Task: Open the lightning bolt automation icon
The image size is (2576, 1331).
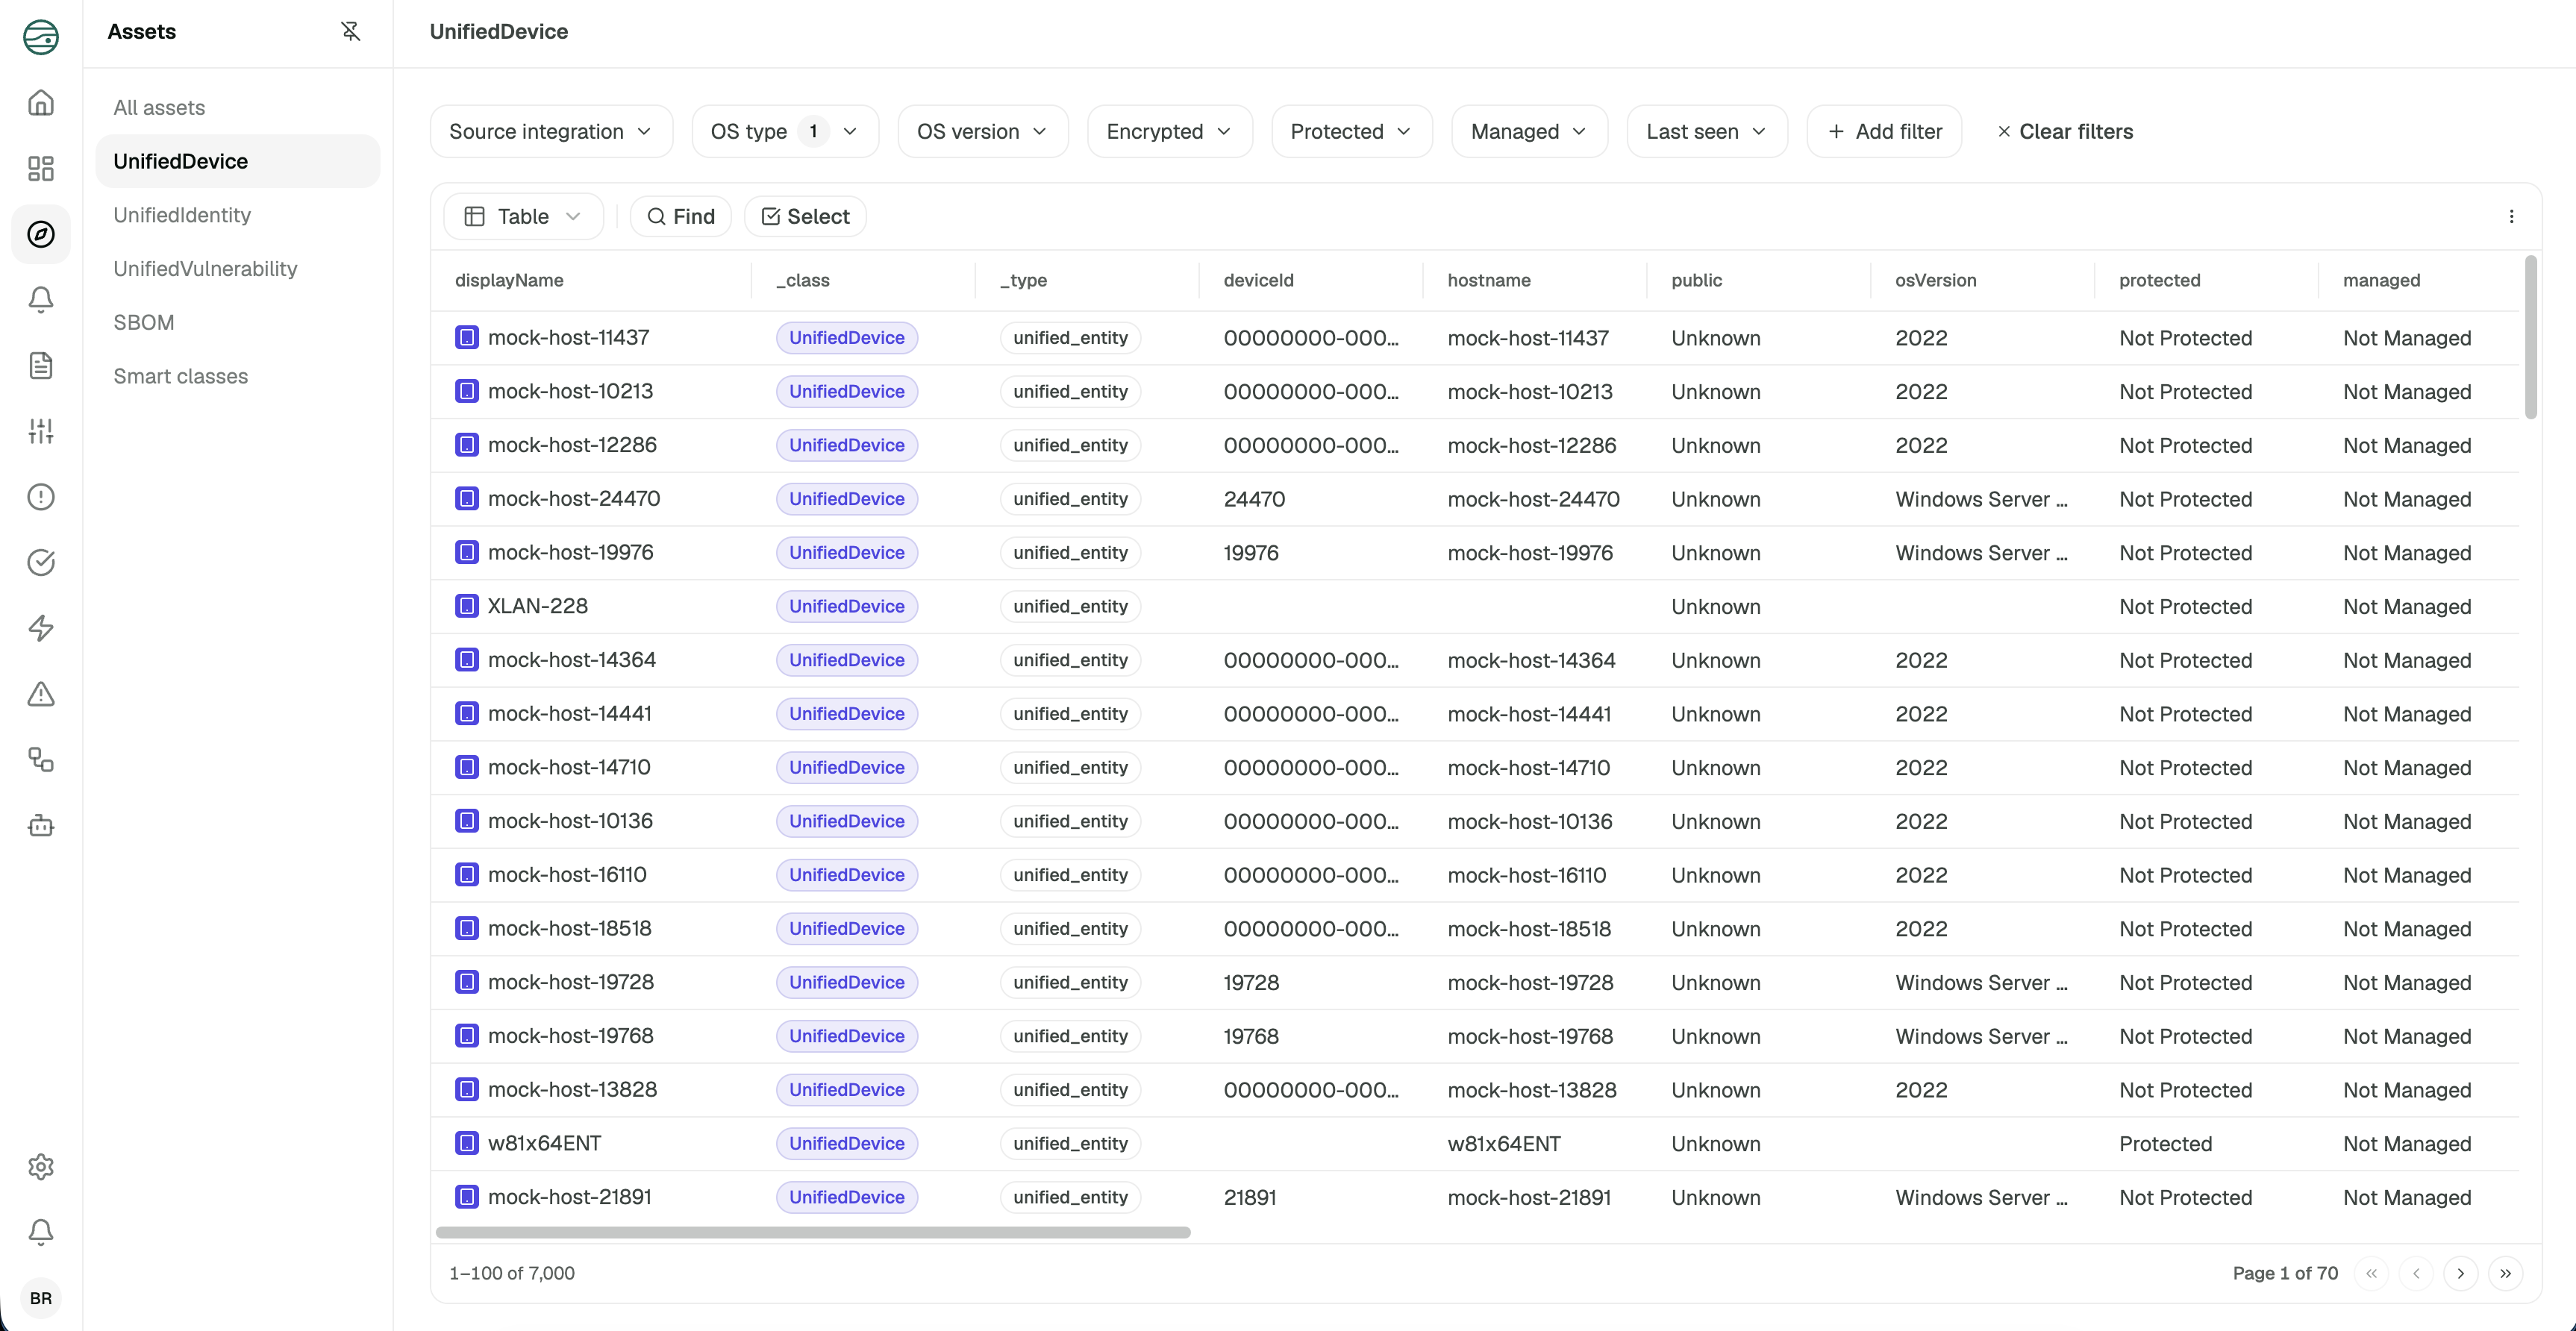Action: 41,628
